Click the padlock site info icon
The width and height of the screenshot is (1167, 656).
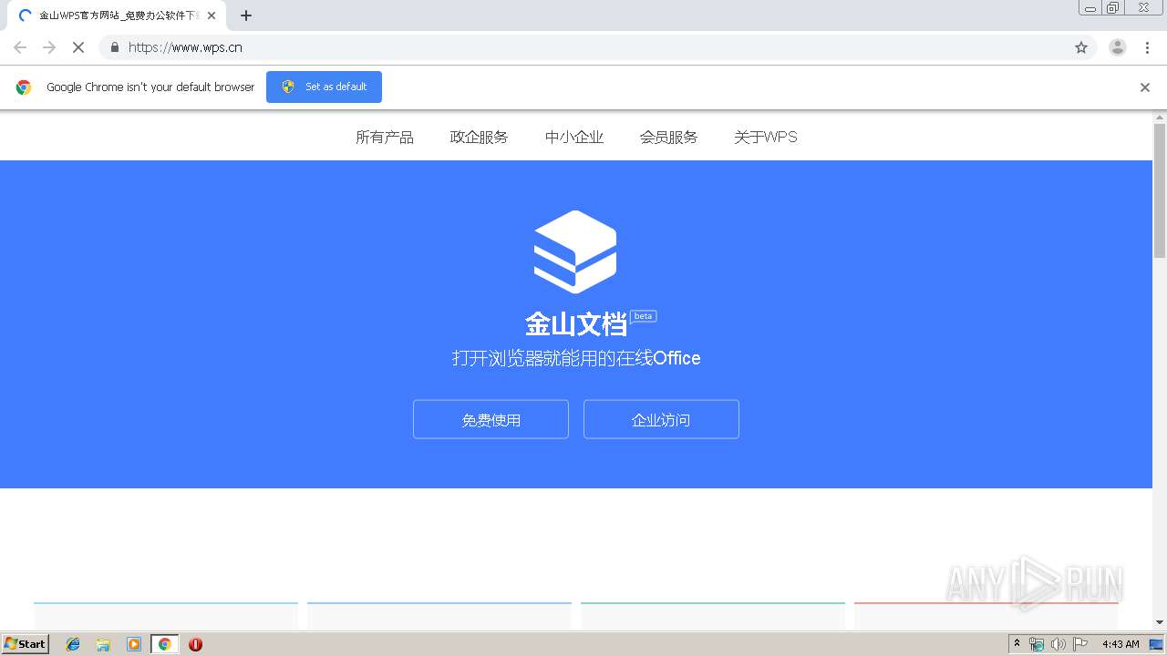(x=114, y=47)
